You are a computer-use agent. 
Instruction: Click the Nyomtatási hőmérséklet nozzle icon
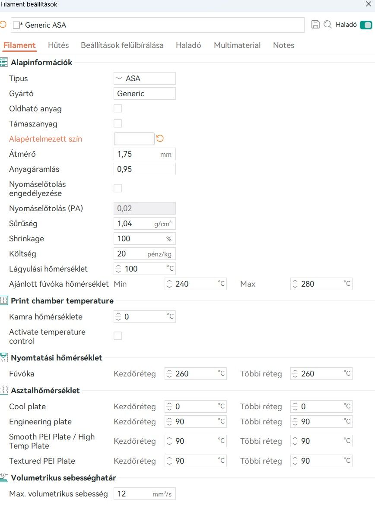(4, 357)
